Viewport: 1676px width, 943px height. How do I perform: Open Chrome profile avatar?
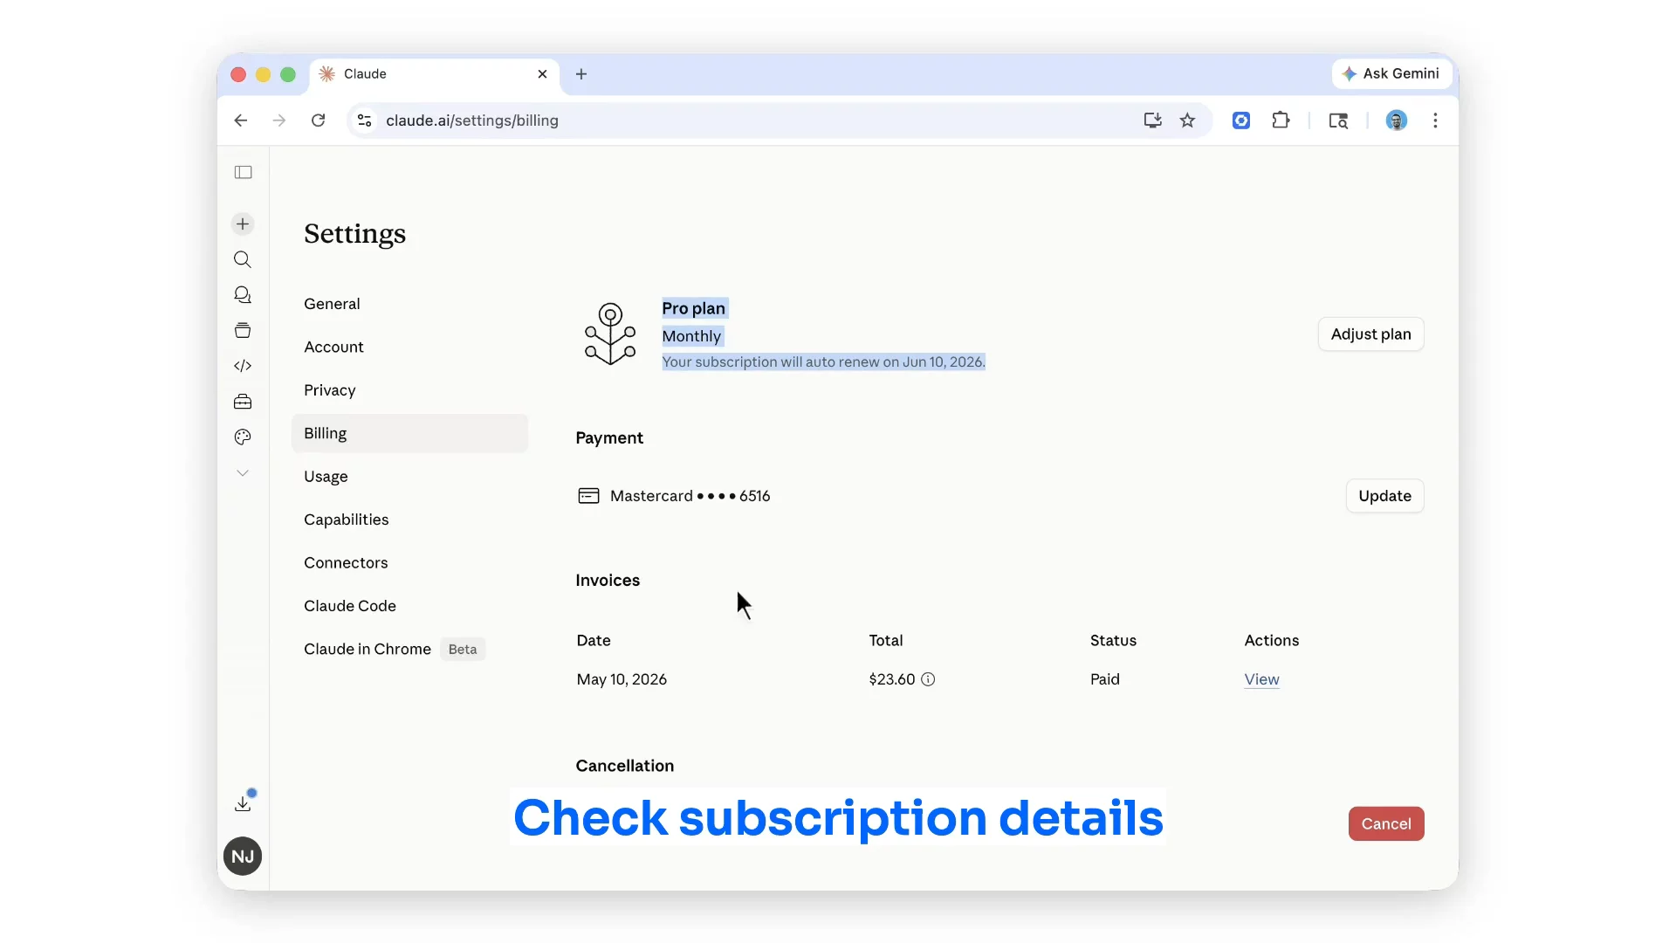[x=1397, y=120]
